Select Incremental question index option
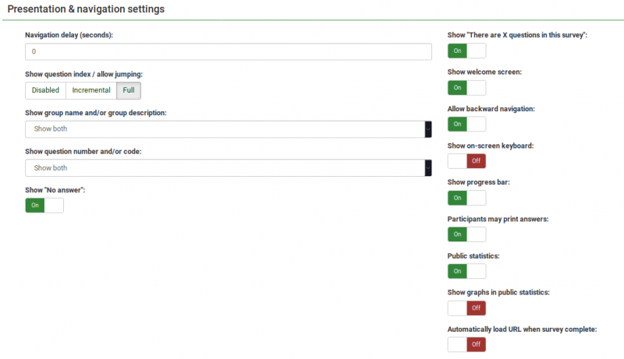Screen dimensions: 624x359 (91, 90)
